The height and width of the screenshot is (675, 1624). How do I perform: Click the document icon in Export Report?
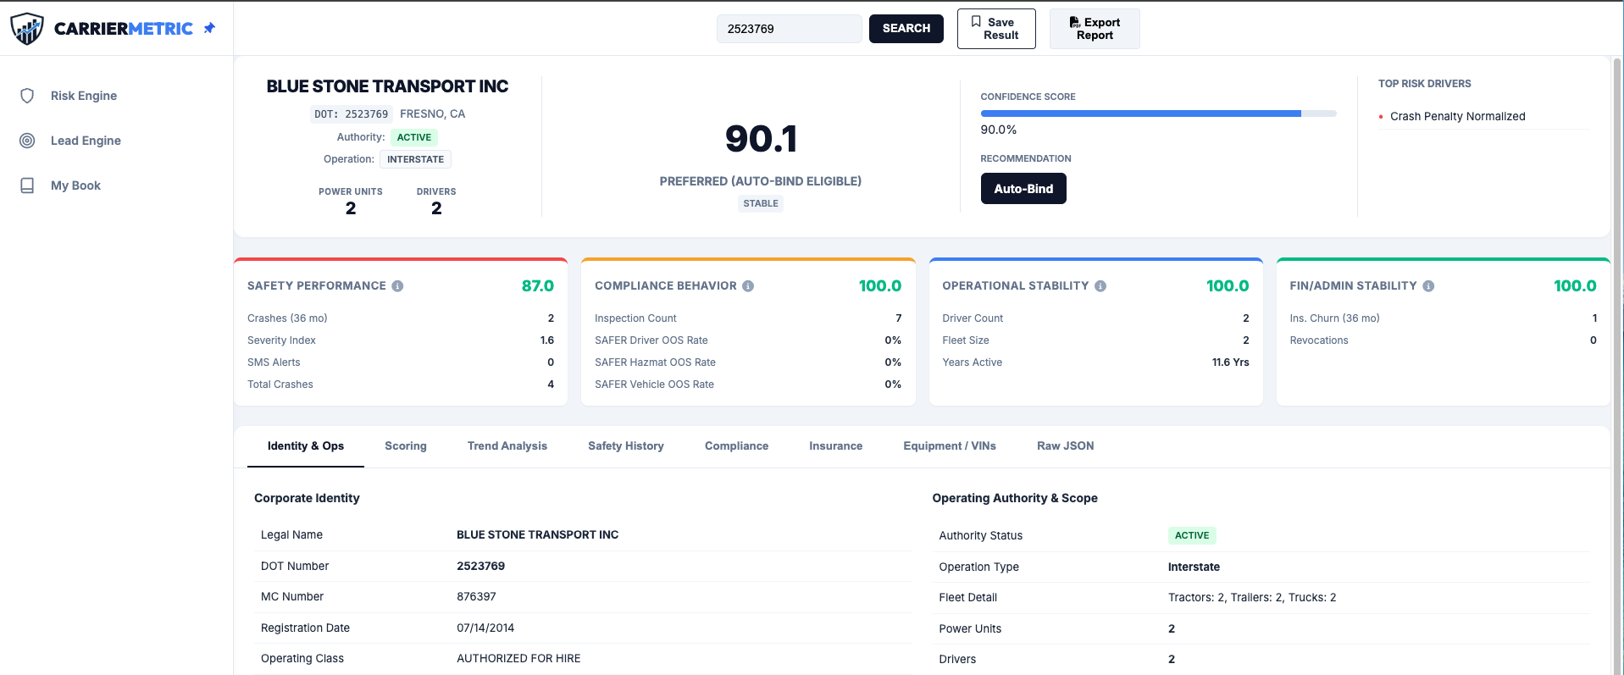1074,22
